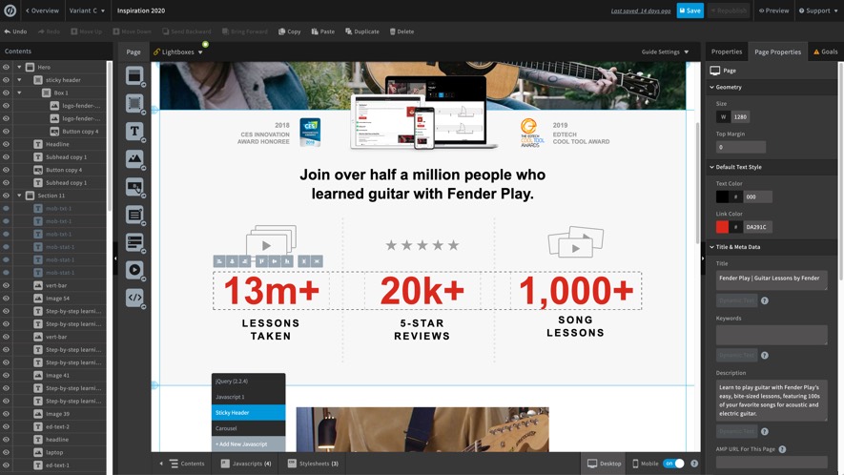Screen dimensions: 844x475
Task: Open the Guide Settings dropdown
Action: point(665,52)
